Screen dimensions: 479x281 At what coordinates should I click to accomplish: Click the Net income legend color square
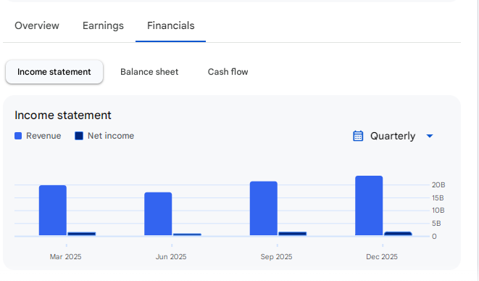click(x=79, y=136)
